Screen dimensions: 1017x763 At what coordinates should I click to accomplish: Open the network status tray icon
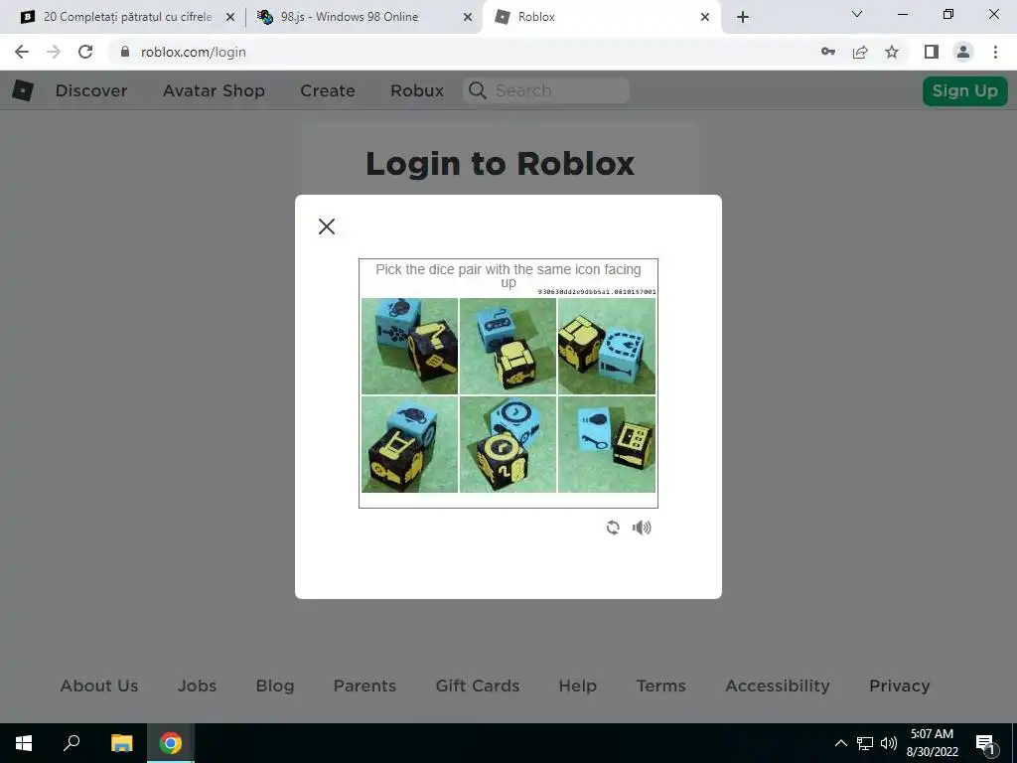click(x=865, y=743)
